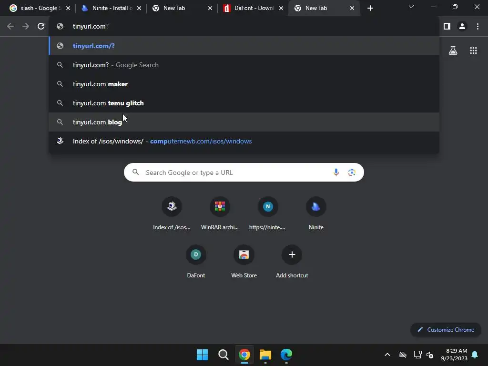The width and height of the screenshot is (488, 366).
Task: Open the Google apps grid
Action: point(473,51)
